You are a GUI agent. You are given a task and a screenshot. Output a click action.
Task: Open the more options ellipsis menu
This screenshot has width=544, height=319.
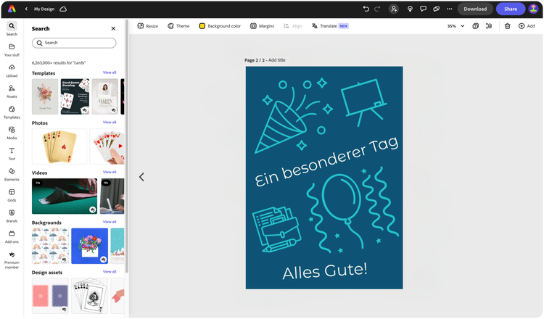pos(449,9)
